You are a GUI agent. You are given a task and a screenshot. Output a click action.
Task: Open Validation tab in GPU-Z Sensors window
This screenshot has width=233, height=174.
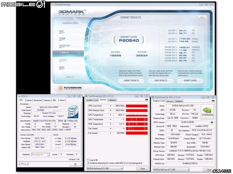pyautogui.click(x=112, y=100)
